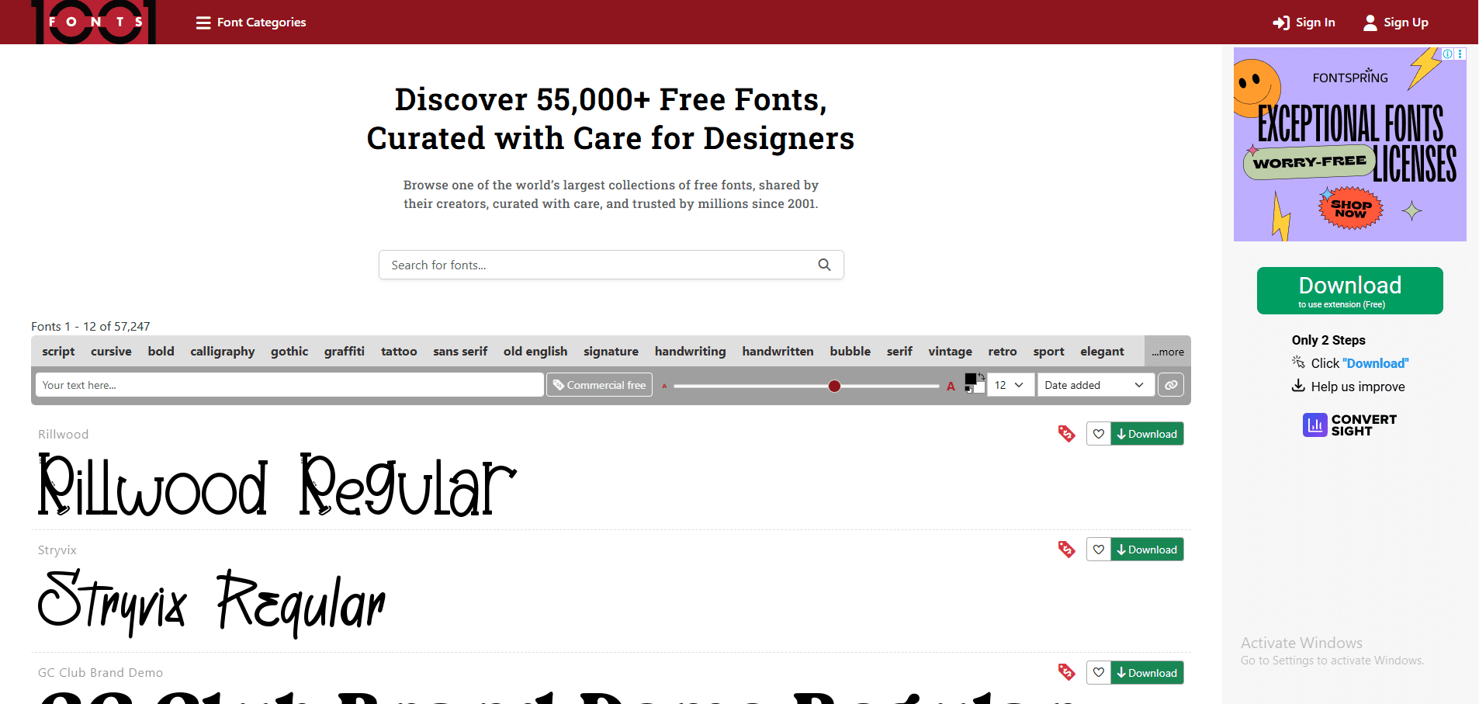Click the ad info icon
The height and width of the screenshot is (704, 1479).
point(1447,54)
